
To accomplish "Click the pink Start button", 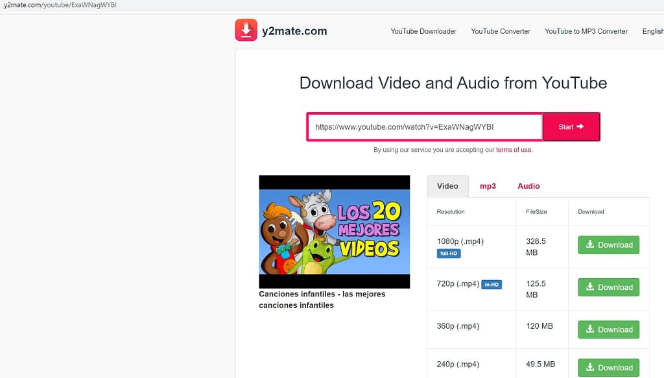I will tap(571, 126).
